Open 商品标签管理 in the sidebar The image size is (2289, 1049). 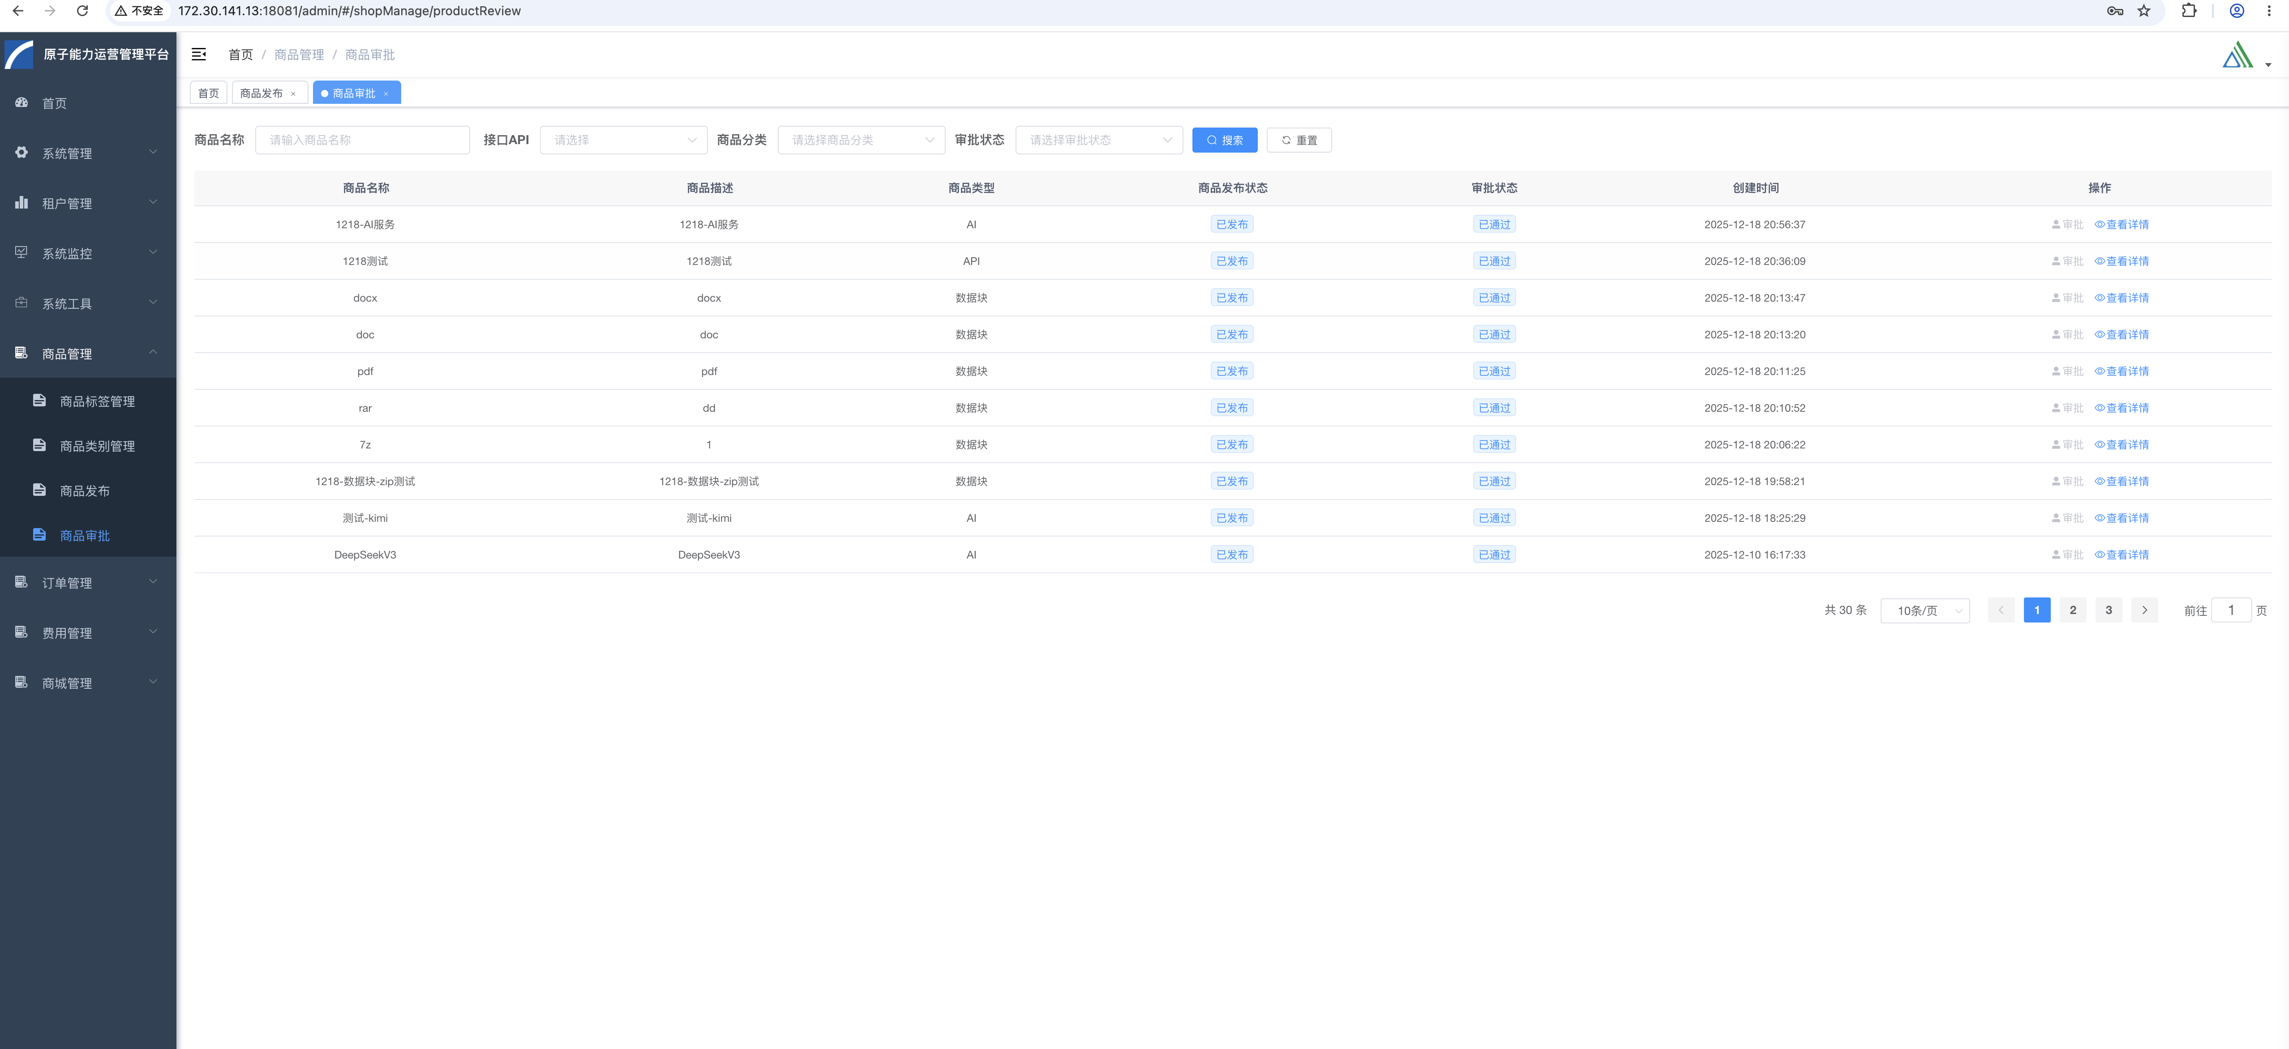(88, 401)
